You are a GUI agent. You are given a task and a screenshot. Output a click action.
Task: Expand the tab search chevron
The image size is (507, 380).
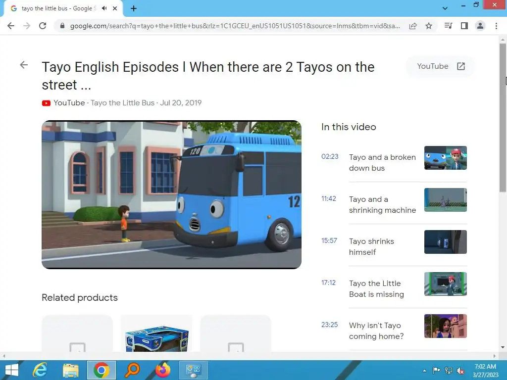click(x=445, y=8)
